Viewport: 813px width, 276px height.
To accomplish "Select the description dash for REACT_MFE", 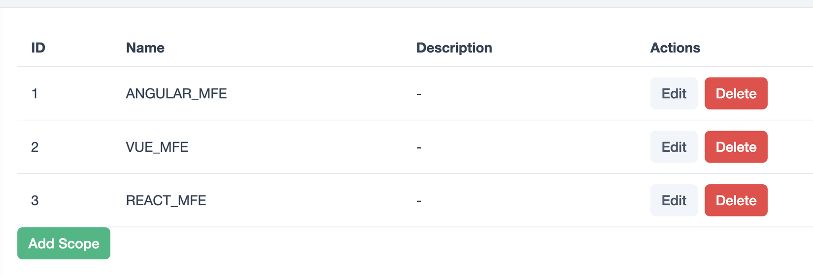I will coord(419,201).
